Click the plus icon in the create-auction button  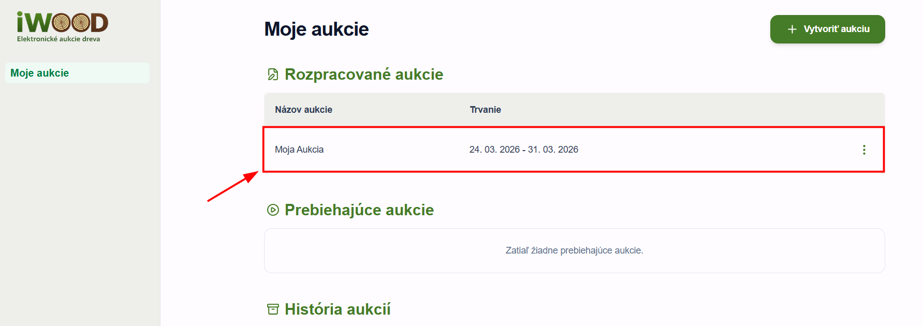point(792,29)
